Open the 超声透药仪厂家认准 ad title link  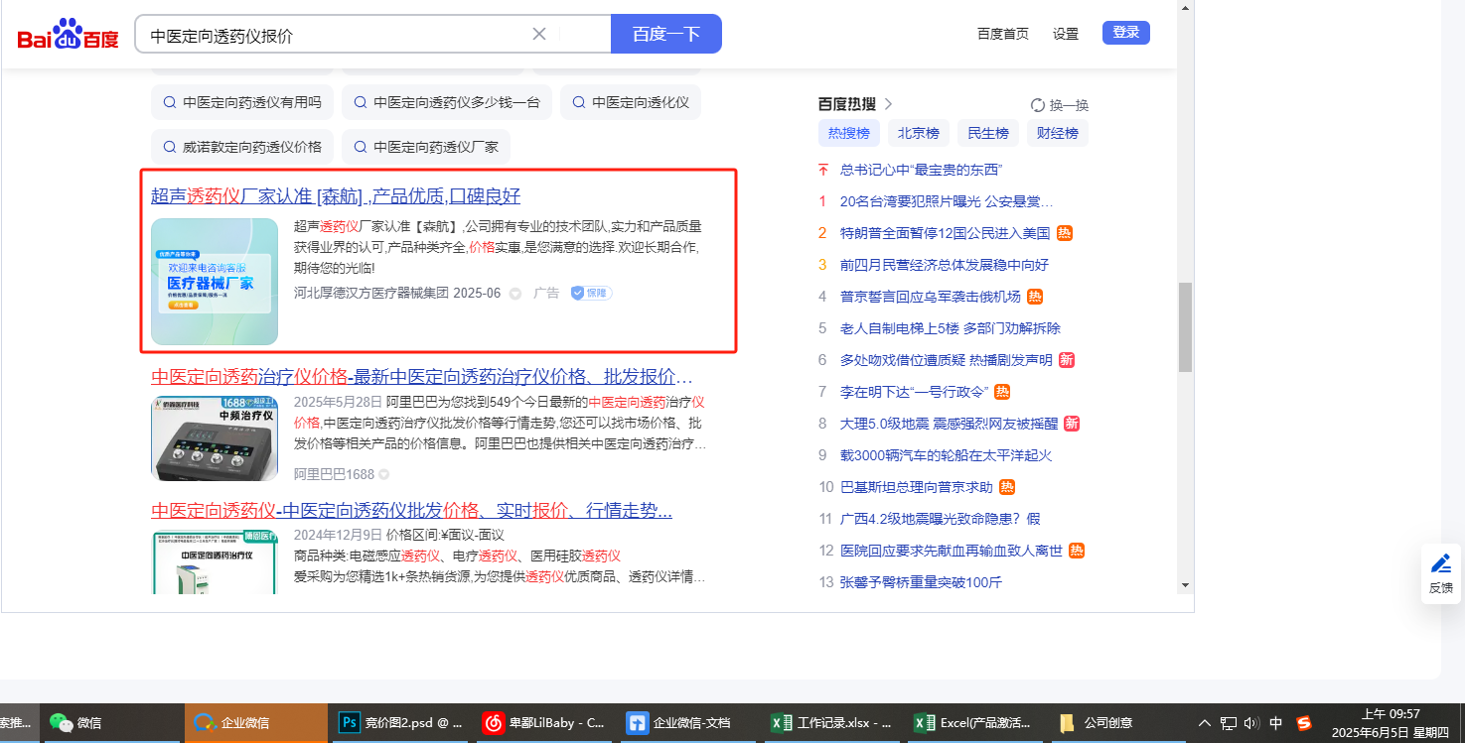pos(336,195)
